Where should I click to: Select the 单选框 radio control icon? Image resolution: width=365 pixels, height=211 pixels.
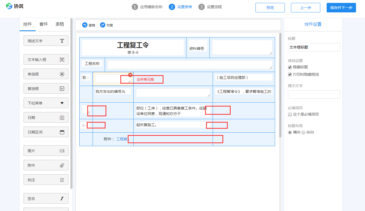(x=62, y=74)
